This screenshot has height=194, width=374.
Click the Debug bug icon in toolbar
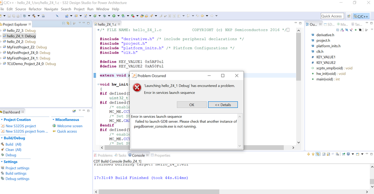104,16
